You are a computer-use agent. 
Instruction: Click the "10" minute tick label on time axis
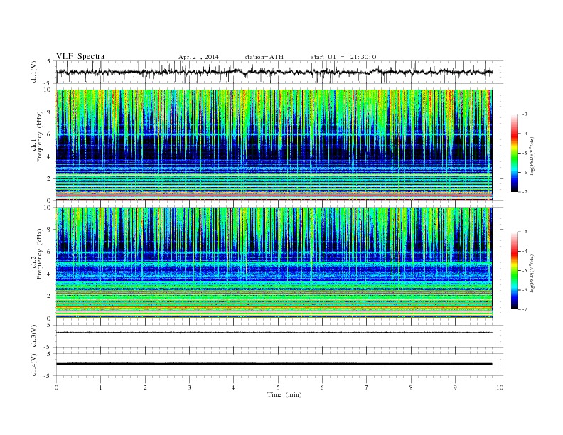[500, 387]
